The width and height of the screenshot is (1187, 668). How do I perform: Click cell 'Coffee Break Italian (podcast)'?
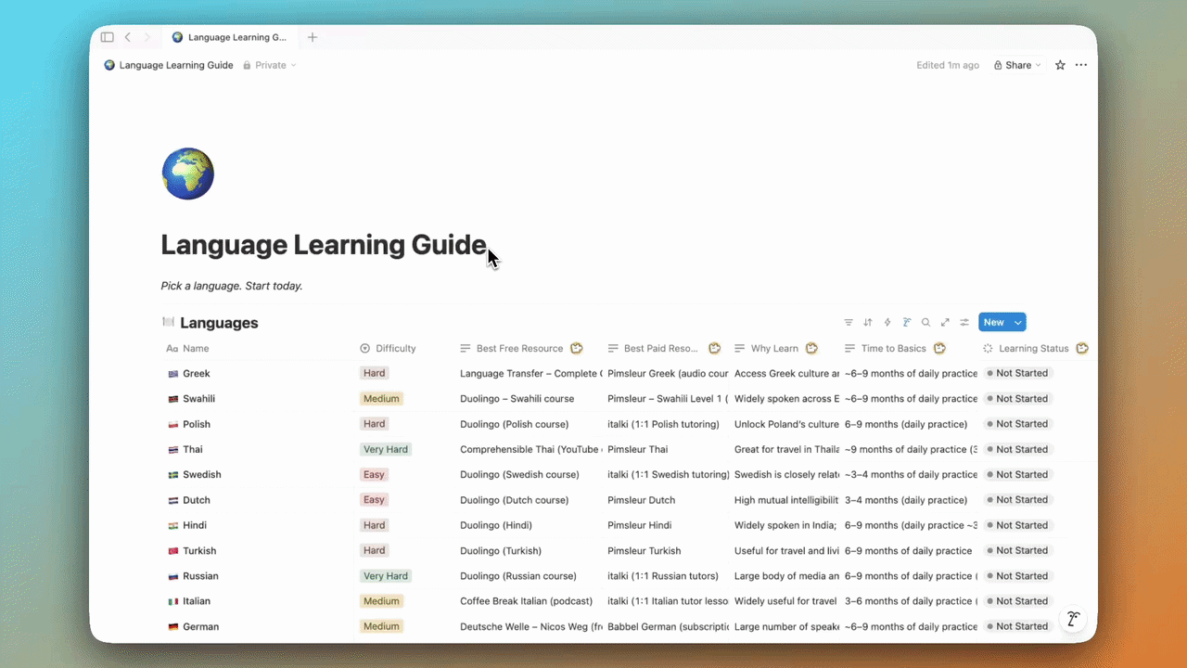coord(529,601)
